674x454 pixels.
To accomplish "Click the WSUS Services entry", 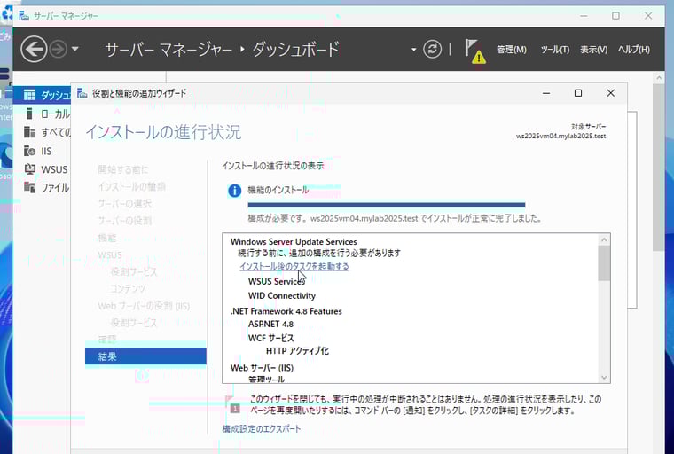I will coord(277,282).
